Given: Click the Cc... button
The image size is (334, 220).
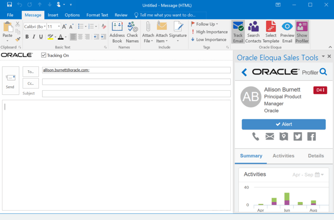Looking at the screenshot, I should click(x=31, y=84).
